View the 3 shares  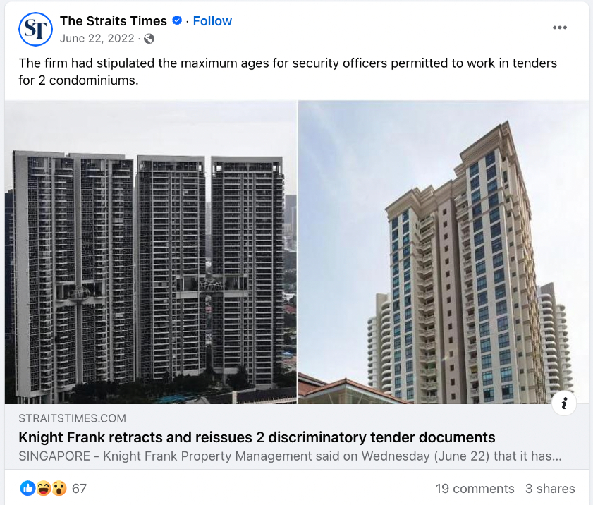click(550, 488)
